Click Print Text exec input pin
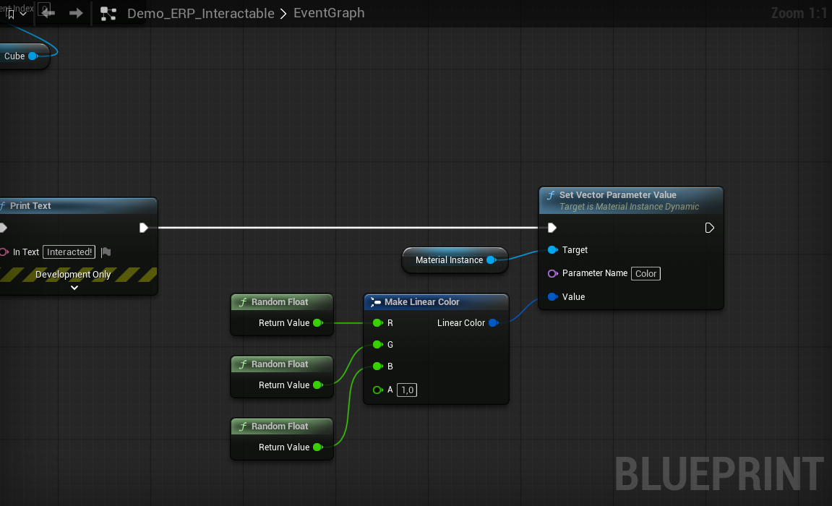 click(x=3, y=228)
